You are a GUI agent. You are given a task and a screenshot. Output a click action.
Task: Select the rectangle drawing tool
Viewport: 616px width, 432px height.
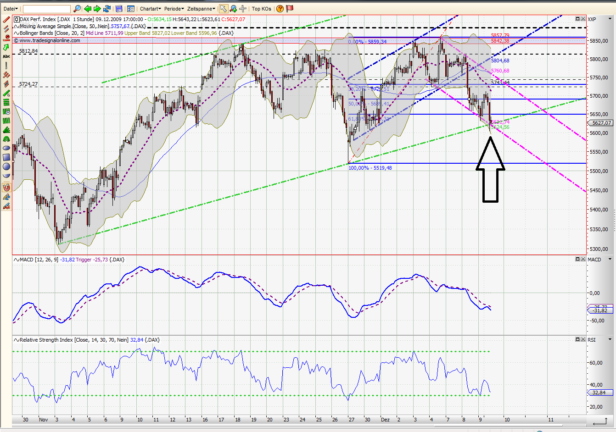(6, 157)
